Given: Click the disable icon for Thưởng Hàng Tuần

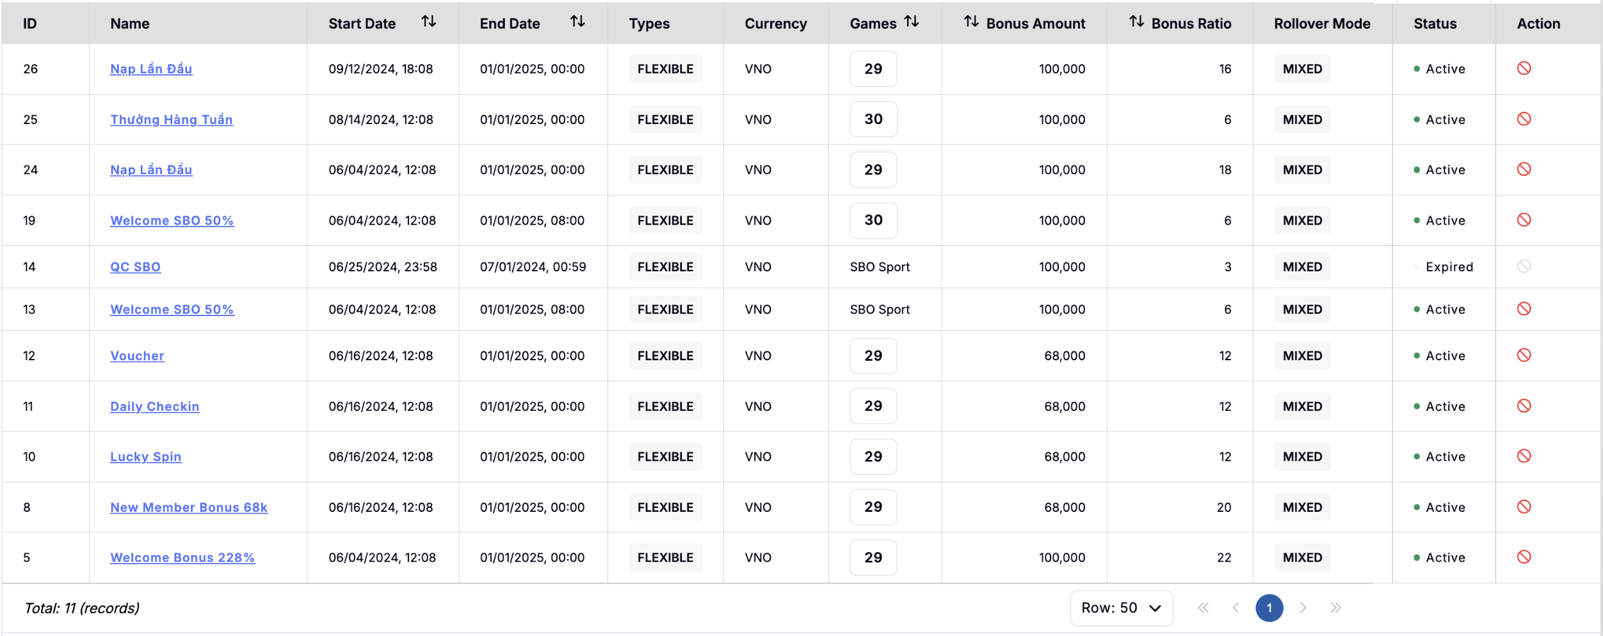Looking at the screenshot, I should point(1524,119).
